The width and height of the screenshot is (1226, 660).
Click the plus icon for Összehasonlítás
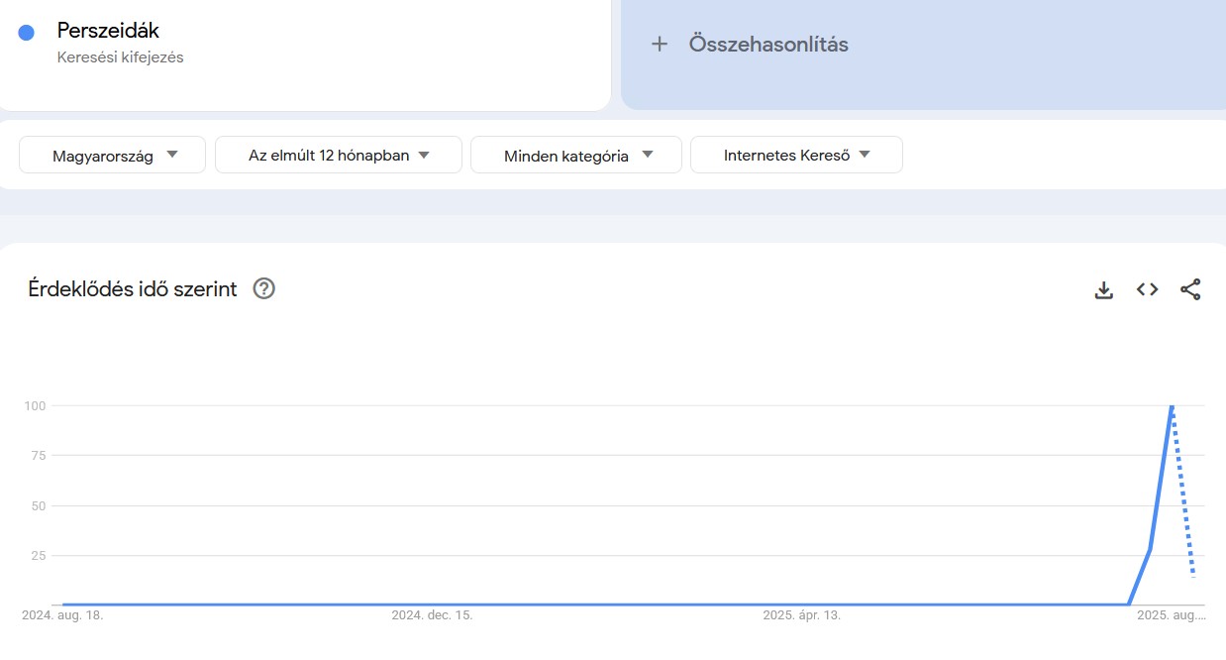click(661, 44)
